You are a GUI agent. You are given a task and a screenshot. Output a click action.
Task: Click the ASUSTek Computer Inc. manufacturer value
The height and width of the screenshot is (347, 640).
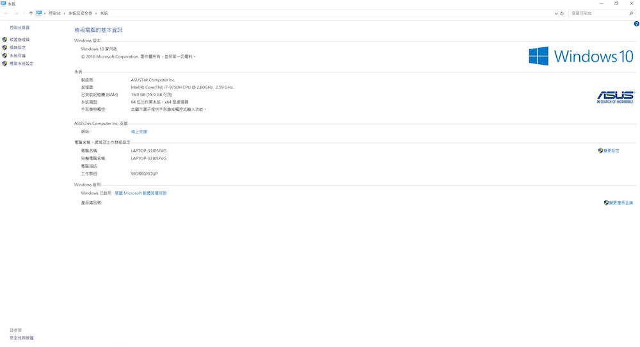click(153, 80)
